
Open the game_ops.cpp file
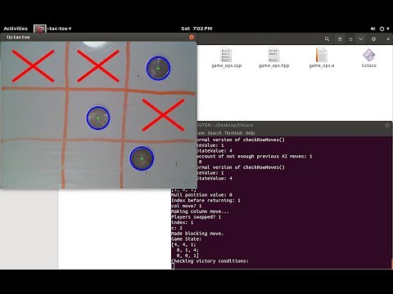(x=226, y=58)
